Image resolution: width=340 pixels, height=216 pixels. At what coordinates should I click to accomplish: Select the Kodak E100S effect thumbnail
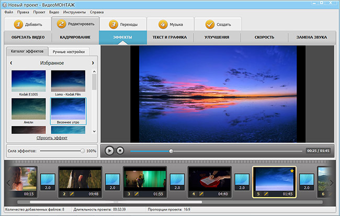pyautogui.click(x=29, y=81)
